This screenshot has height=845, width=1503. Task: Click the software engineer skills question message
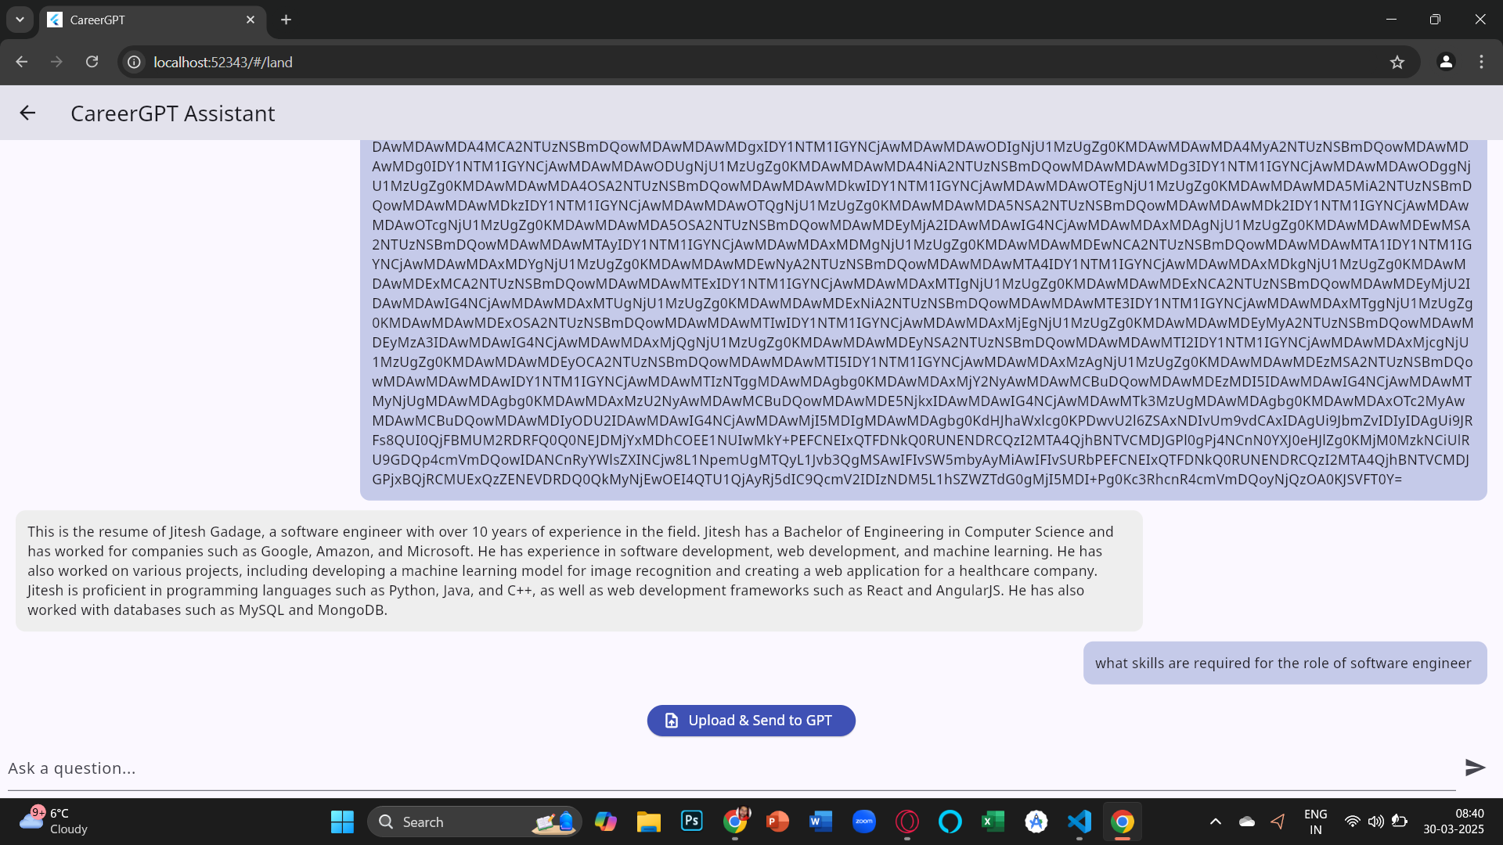click(1284, 663)
